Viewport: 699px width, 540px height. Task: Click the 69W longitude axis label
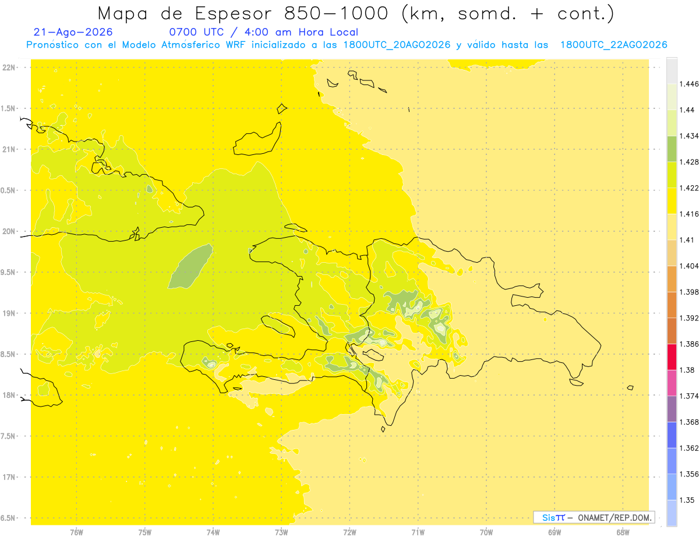(555, 532)
